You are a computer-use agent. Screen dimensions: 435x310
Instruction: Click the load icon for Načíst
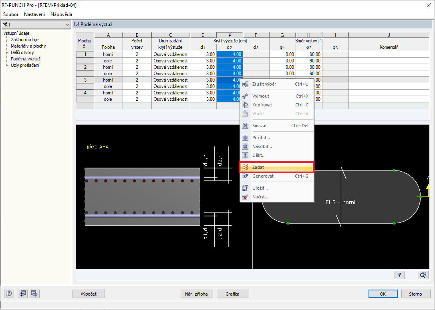[245, 197]
